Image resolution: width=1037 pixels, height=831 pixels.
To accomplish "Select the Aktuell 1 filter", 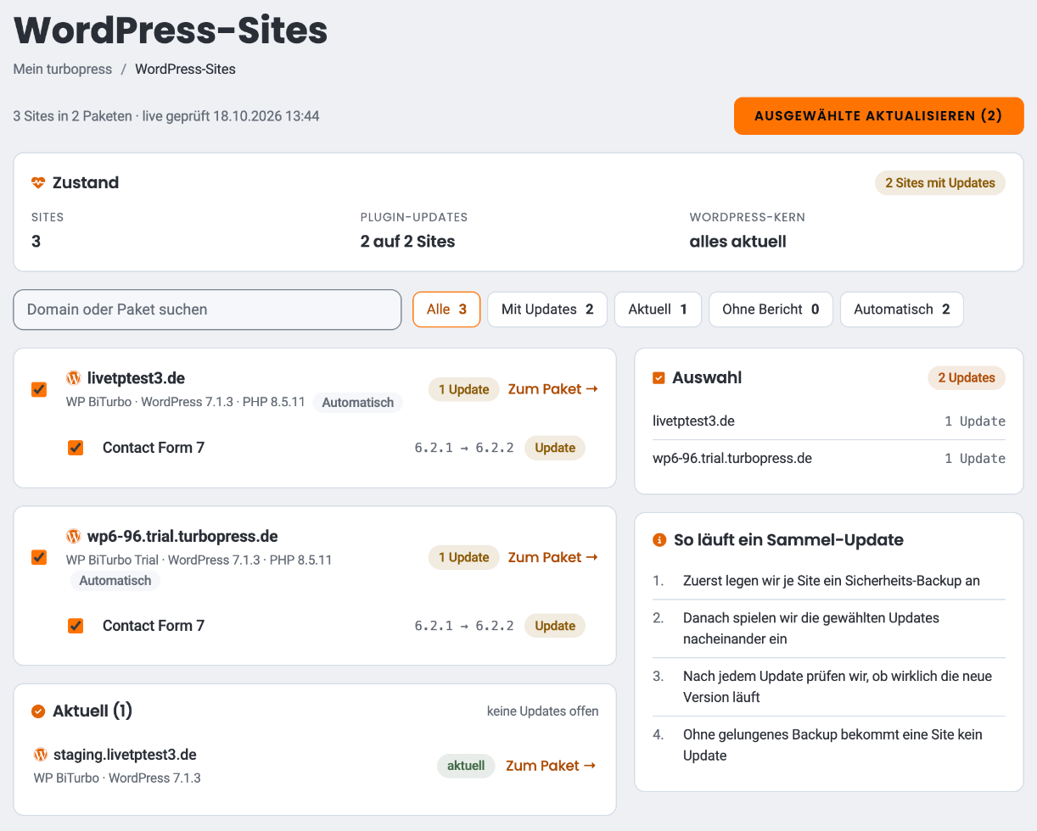I will coord(658,310).
